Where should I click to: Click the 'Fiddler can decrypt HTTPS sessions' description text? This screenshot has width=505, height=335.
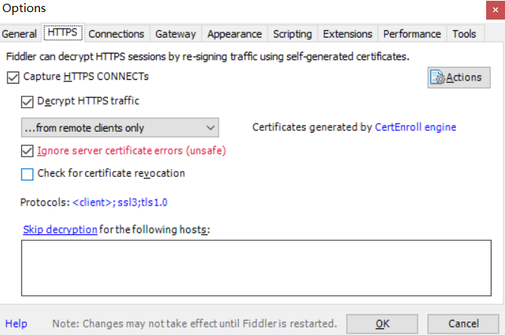(x=207, y=56)
